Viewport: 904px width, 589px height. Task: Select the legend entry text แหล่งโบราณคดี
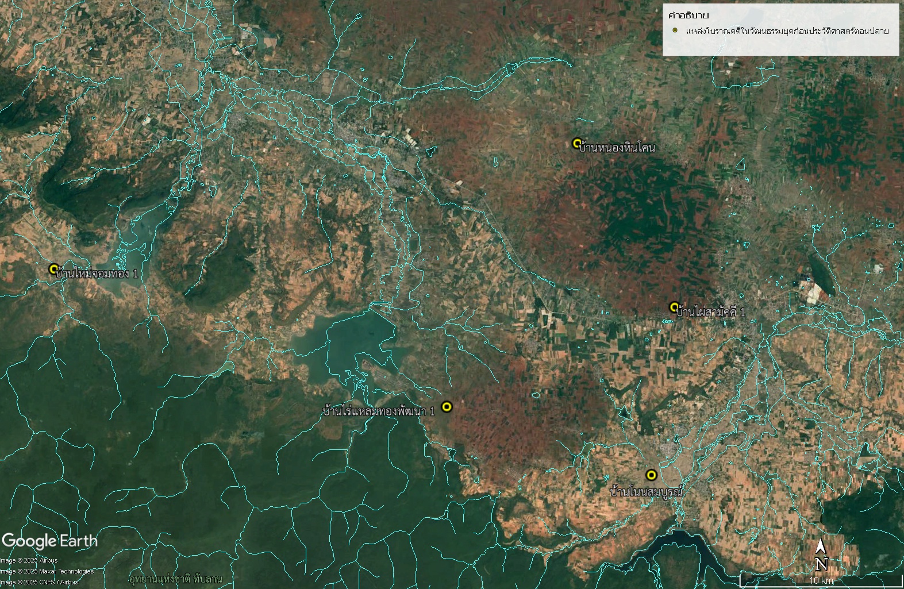click(x=787, y=31)
